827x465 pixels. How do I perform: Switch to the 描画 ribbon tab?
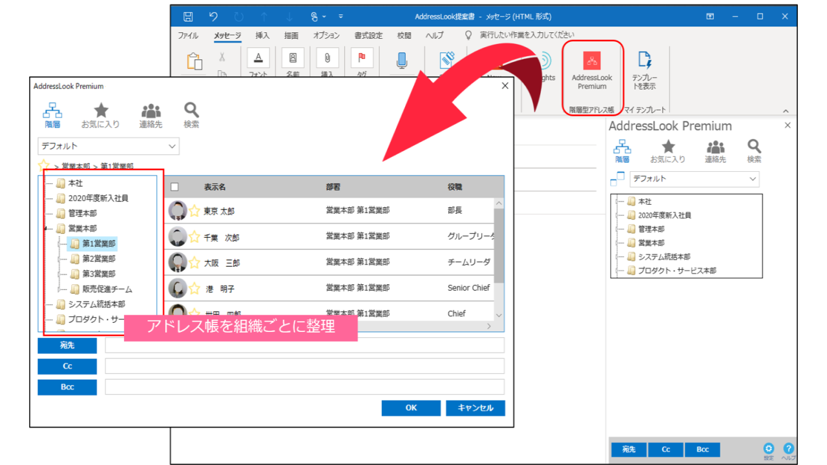(291, 36)
